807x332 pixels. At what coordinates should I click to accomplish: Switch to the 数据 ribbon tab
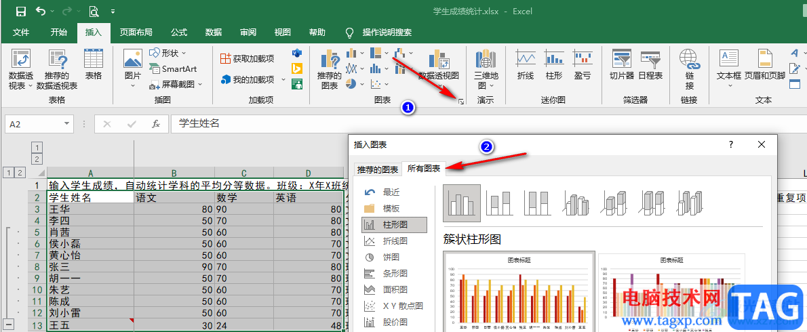[x=213, y=33]
